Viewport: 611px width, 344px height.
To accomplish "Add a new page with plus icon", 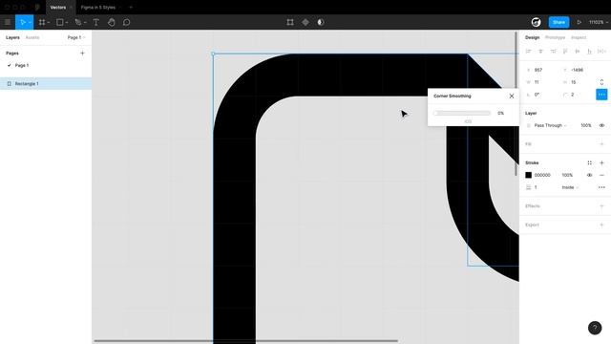I will tap(82, 54).
